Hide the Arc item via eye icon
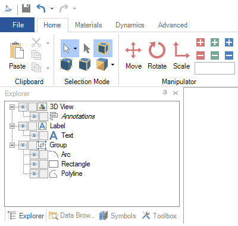238x226 pixels. click(34, 154)
